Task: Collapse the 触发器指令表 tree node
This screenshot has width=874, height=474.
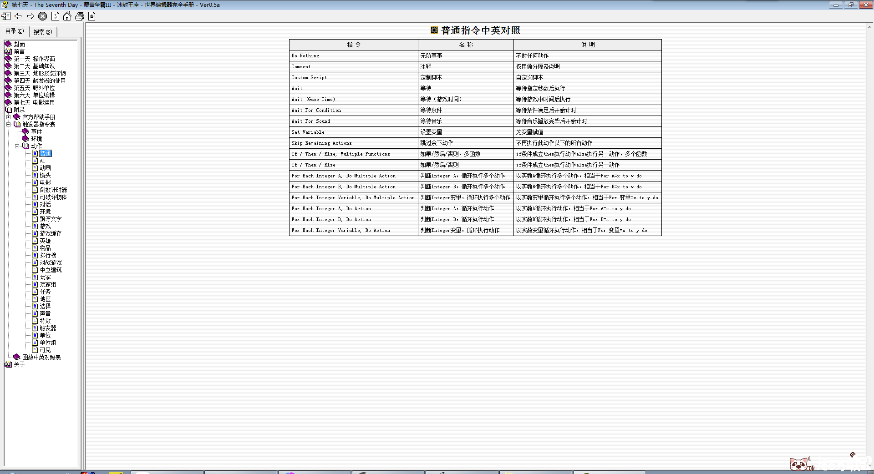Action: 8,124
